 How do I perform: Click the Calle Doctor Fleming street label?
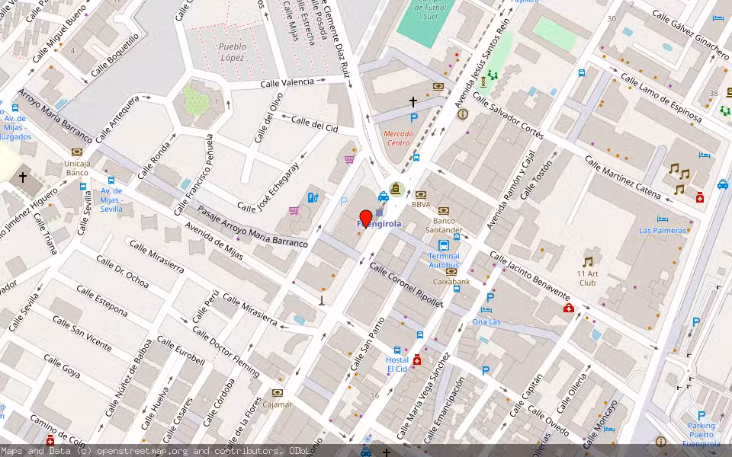click(x=226, y=352)
